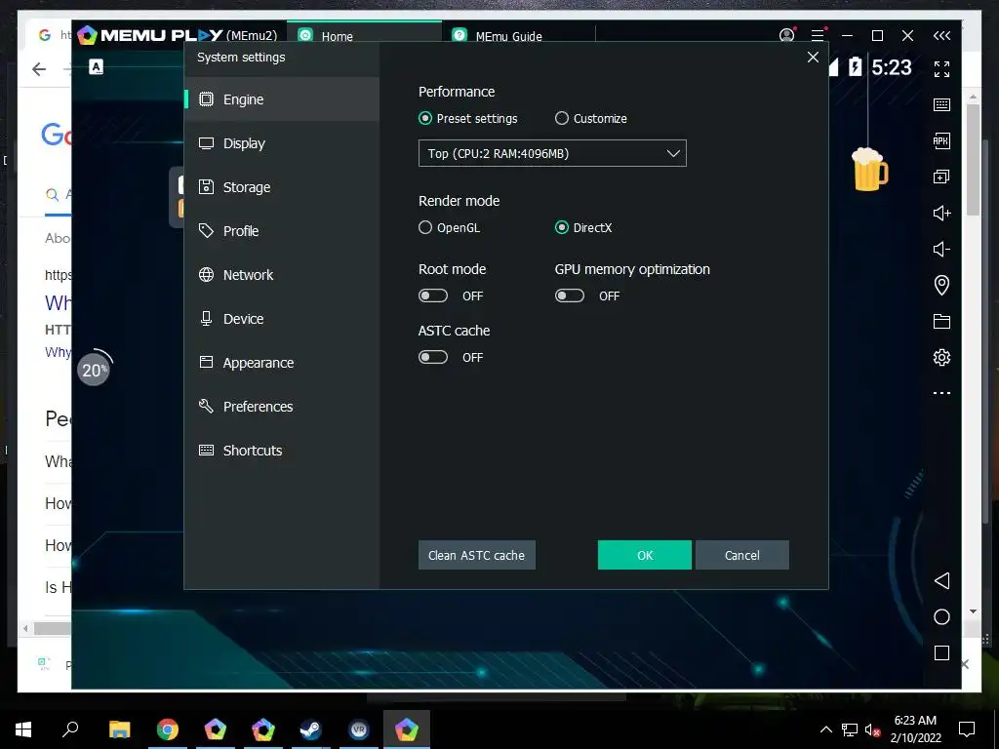Screen dimensions: 999x749
Task: Open the Display settings section
Action: (282, 143)
